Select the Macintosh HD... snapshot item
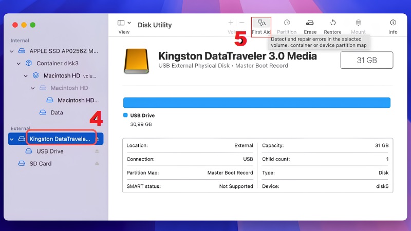Image resolution: width=411 pixels, height=231 pixels. [78, 100]
